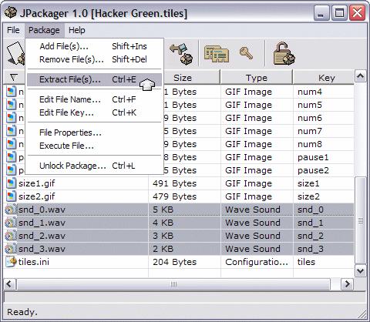Click the snd_2 key cell
The width and height of the screenshot is (370, 322).
click(x=311, y=236)
